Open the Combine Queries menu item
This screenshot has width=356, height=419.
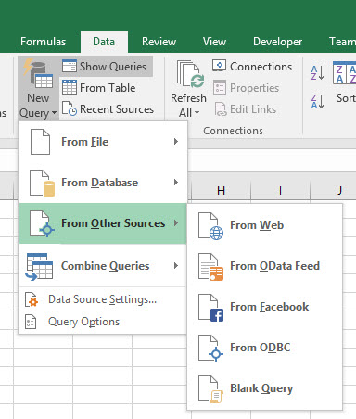[103, 266]
